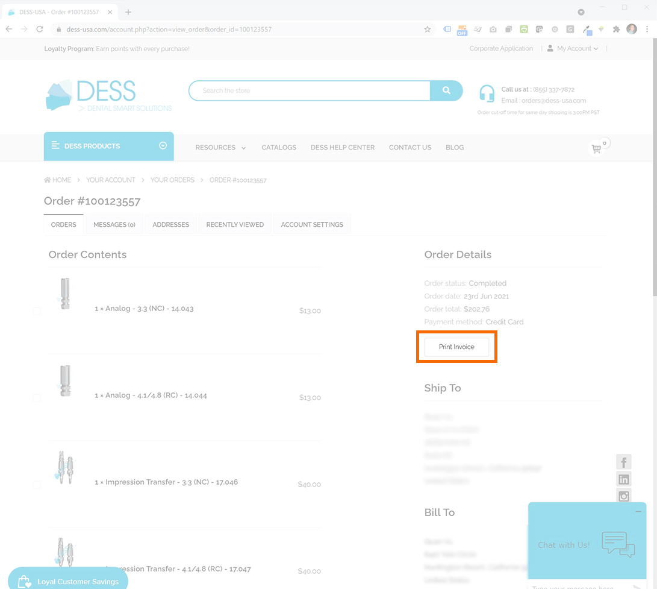Screen dimensions: 657x589
Task: Reload the current page
Action: [40, 29]
